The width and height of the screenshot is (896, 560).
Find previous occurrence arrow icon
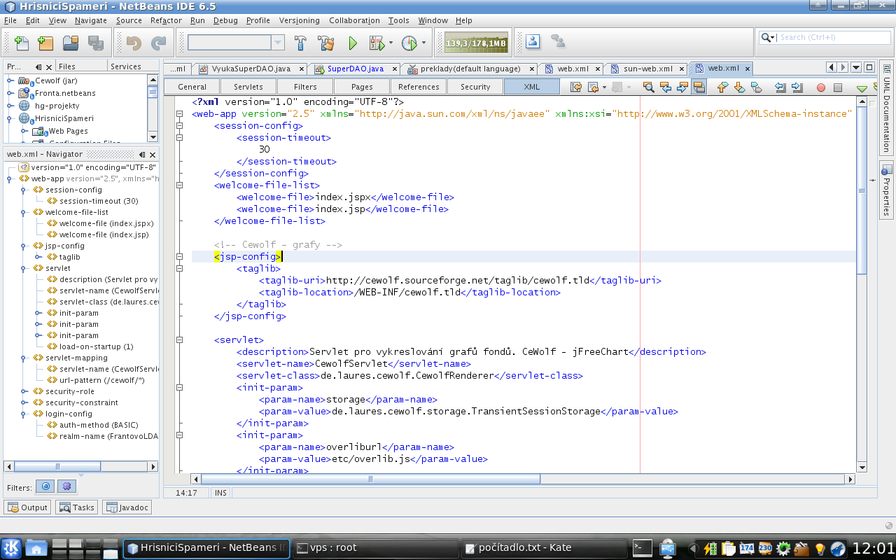pyautogui.click(x=666, y=87)
